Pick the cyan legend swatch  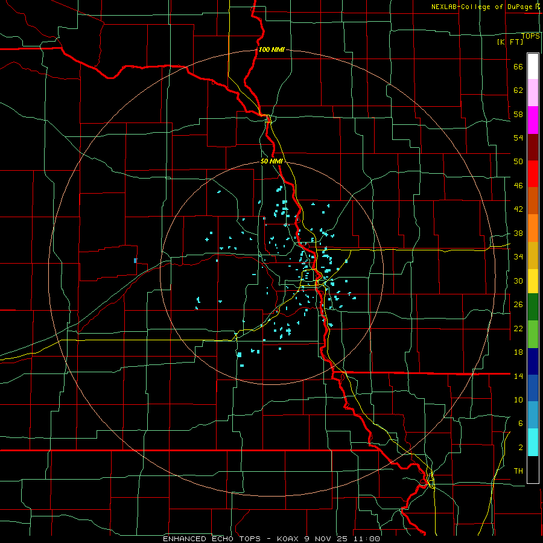[533, 442]
